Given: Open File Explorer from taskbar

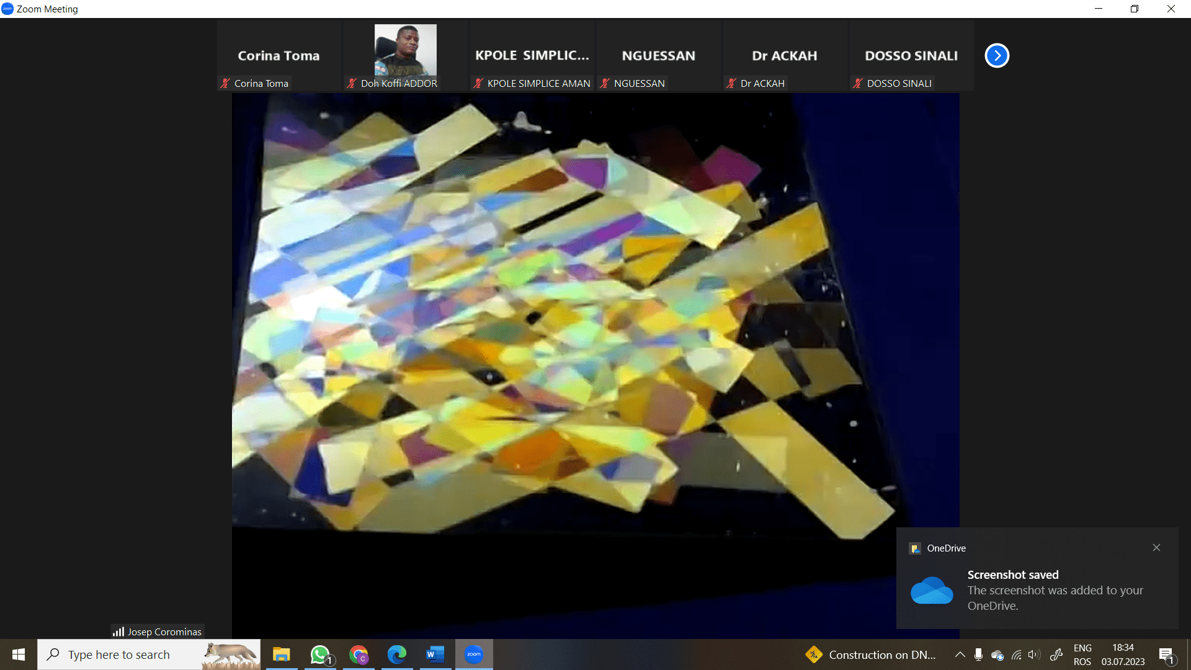Looking at the screenshot, I should 282,654.
